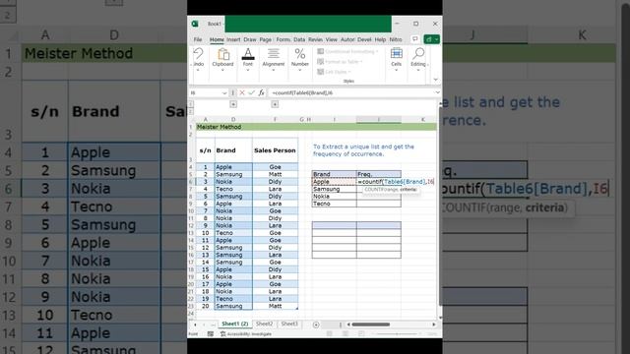Click the Excel app icon in title bar
Image resolution: width=630 pixels, height=354 pixels.
pyautogui.click(x=195, y=24)
